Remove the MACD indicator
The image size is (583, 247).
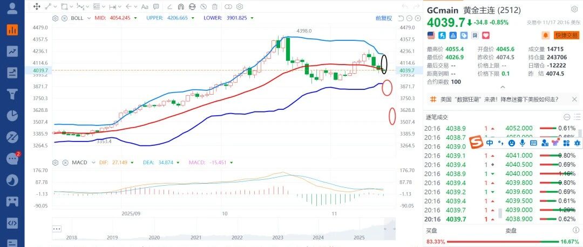click(x=65, y=163)
